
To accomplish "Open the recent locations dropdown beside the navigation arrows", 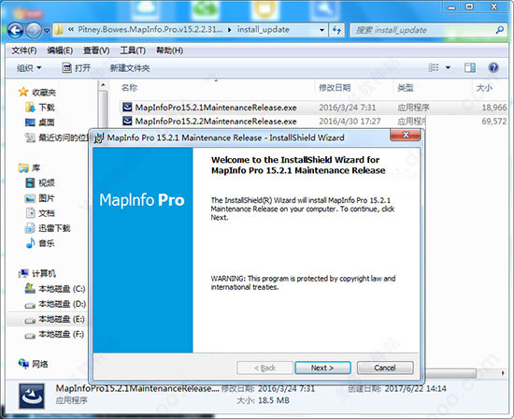I will (x=47, y=31).
